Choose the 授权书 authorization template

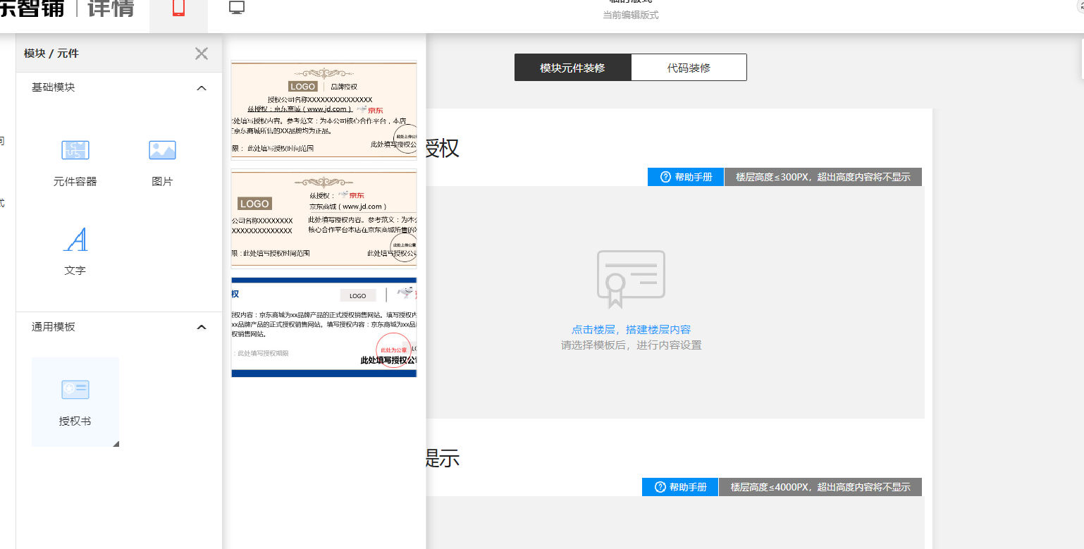click(x=75, y=402)
